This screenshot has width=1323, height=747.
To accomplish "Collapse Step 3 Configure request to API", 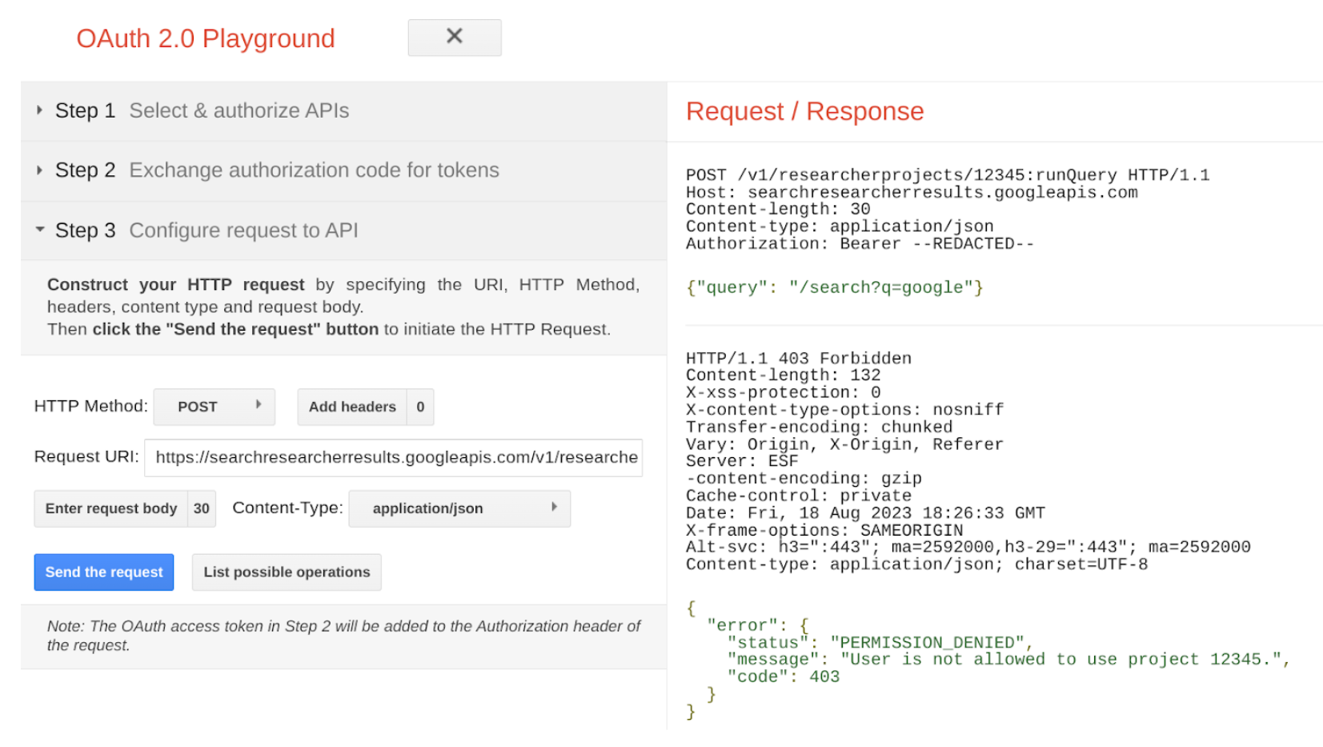I will 343,231.
